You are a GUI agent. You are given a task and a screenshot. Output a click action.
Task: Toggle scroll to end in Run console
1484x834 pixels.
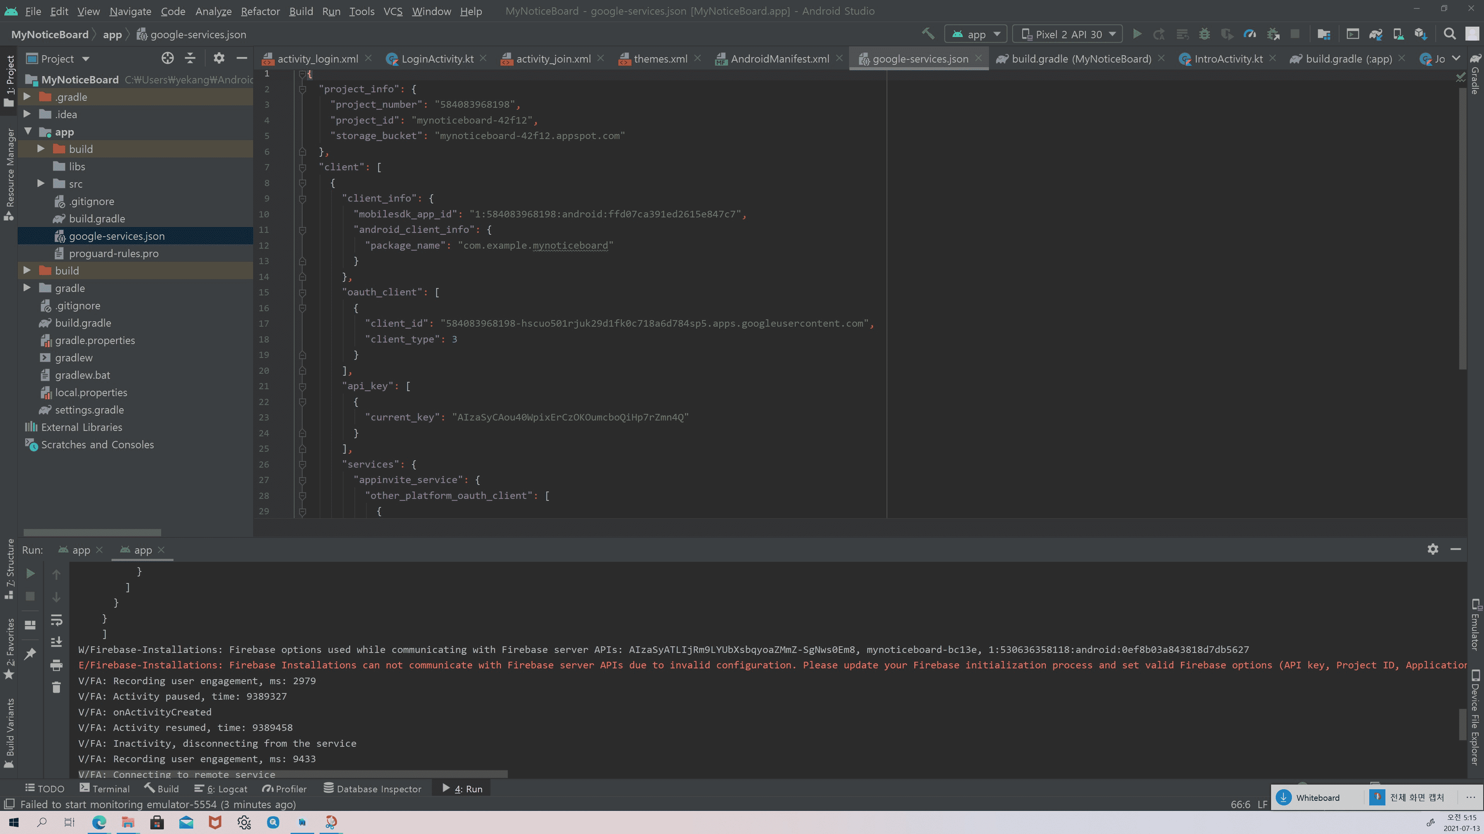point(56,642)
